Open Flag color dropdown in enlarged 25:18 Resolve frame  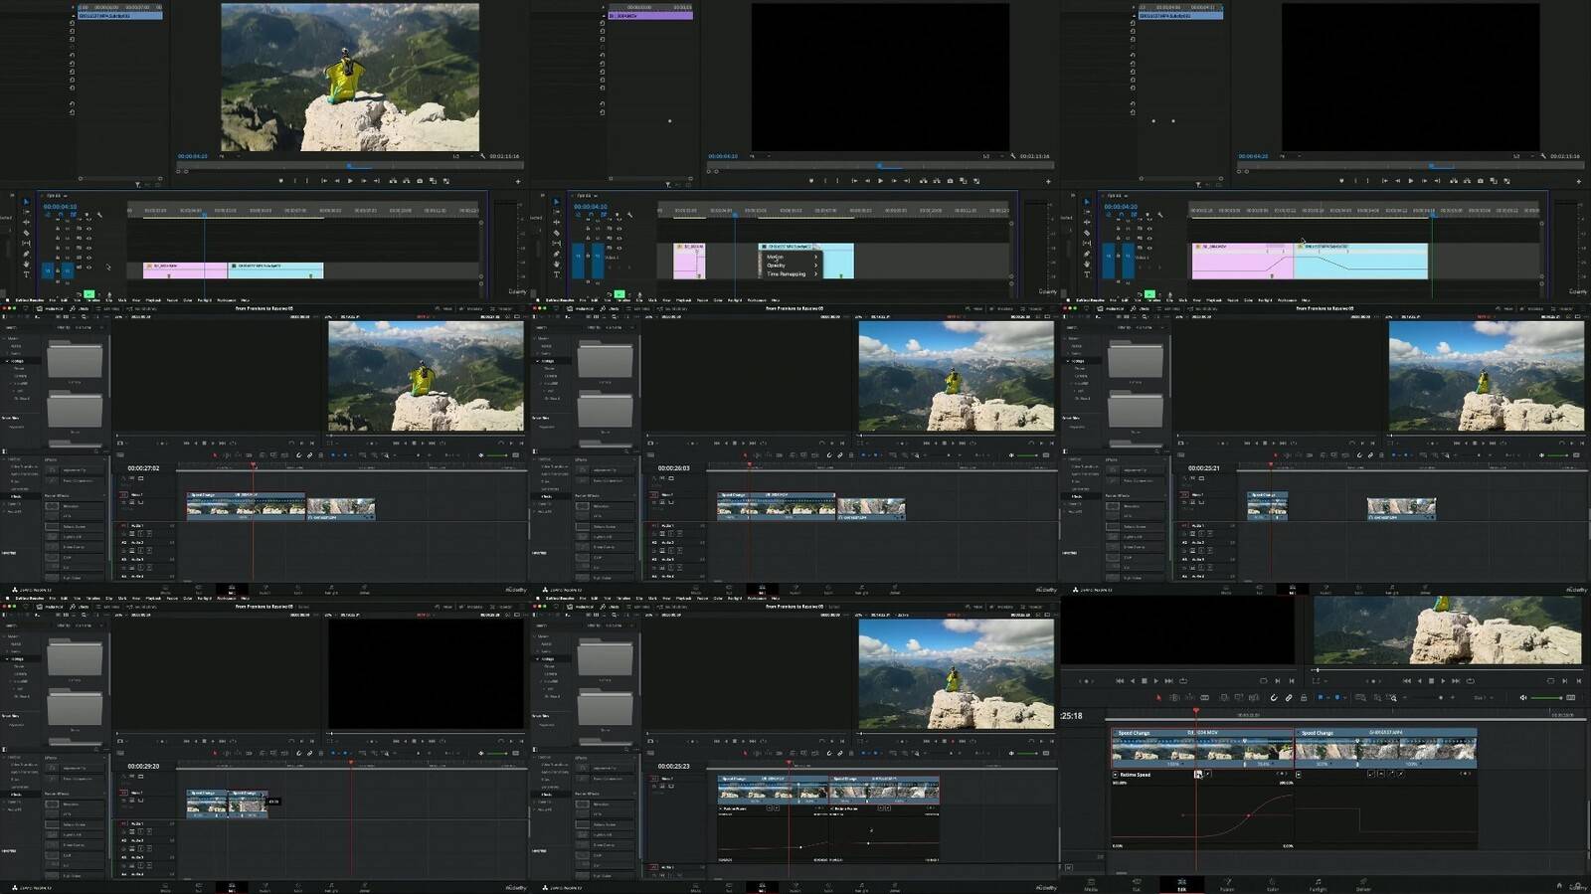tap(1328, 698)
